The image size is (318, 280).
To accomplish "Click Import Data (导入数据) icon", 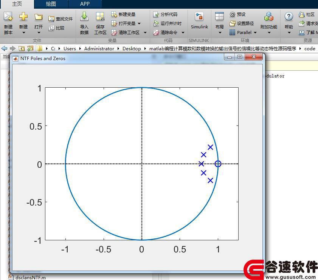I will 84,16.
